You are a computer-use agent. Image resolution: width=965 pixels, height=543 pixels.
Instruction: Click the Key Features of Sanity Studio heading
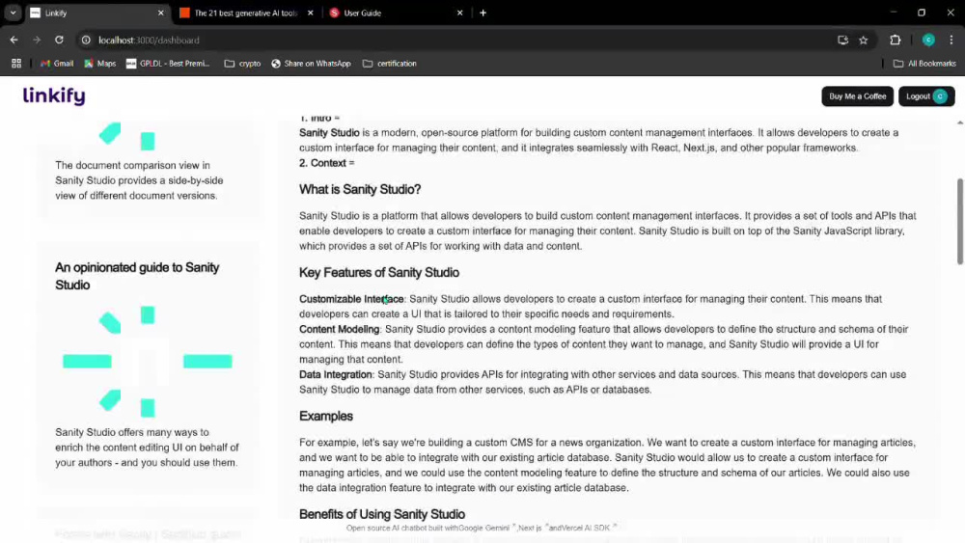click(x=379, y=272)
